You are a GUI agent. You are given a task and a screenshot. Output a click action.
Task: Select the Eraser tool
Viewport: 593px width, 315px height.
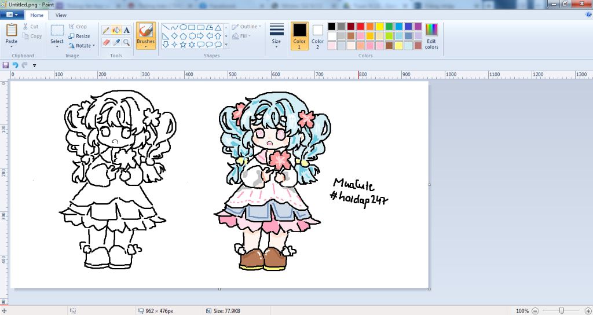coord(106,42)
